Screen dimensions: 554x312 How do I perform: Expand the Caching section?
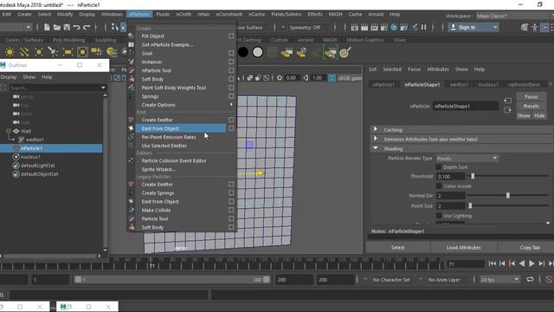coord(376,129)
